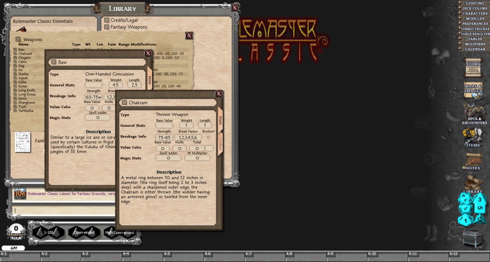This screenshot has height=262, width=490.
Task: Open the Notes panel
Action: pyautogui.click(x=473, y=162)
